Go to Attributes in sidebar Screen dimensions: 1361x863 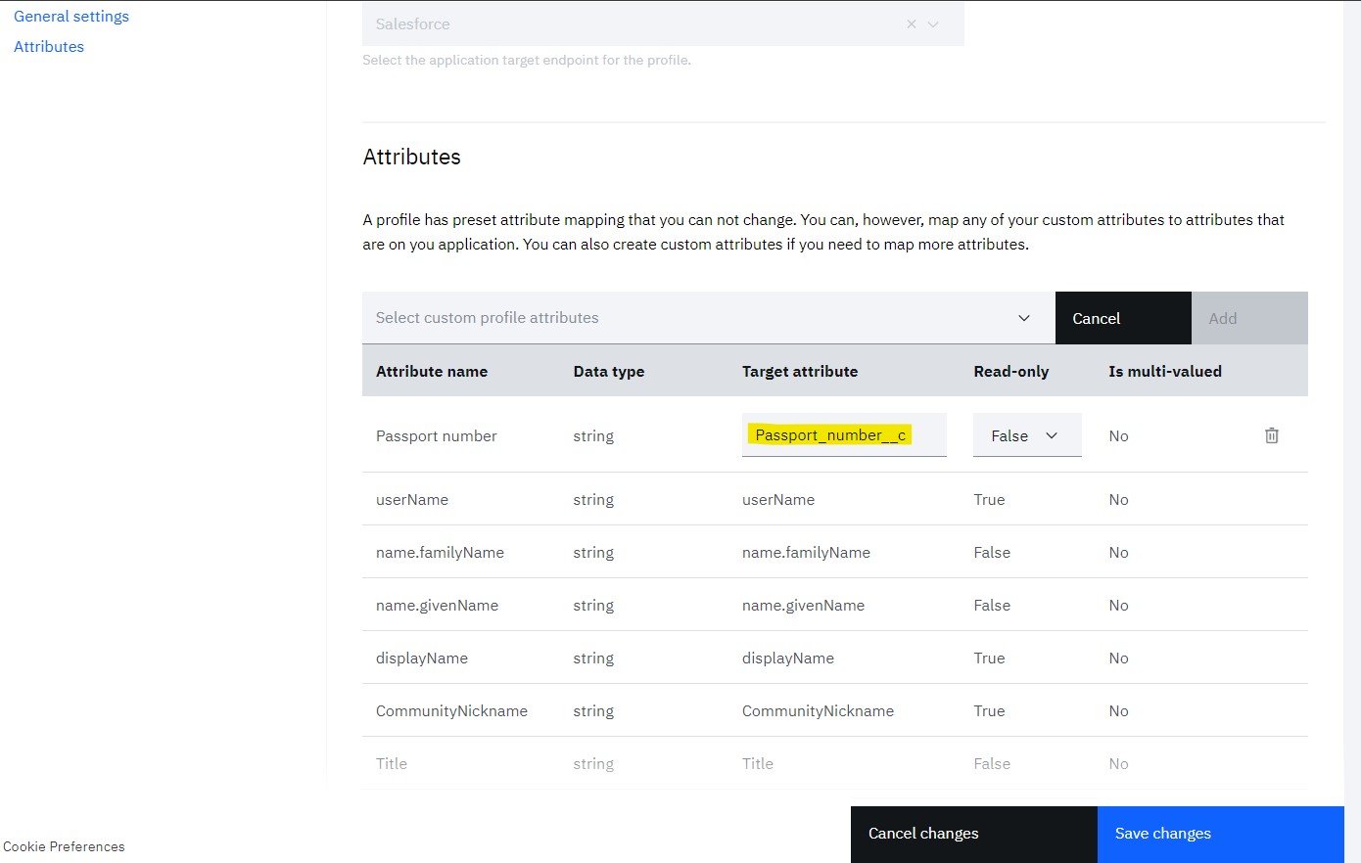[49, 47]
